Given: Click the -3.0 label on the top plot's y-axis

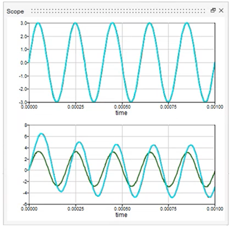Looking at the screenshot, I should (23, 102).
